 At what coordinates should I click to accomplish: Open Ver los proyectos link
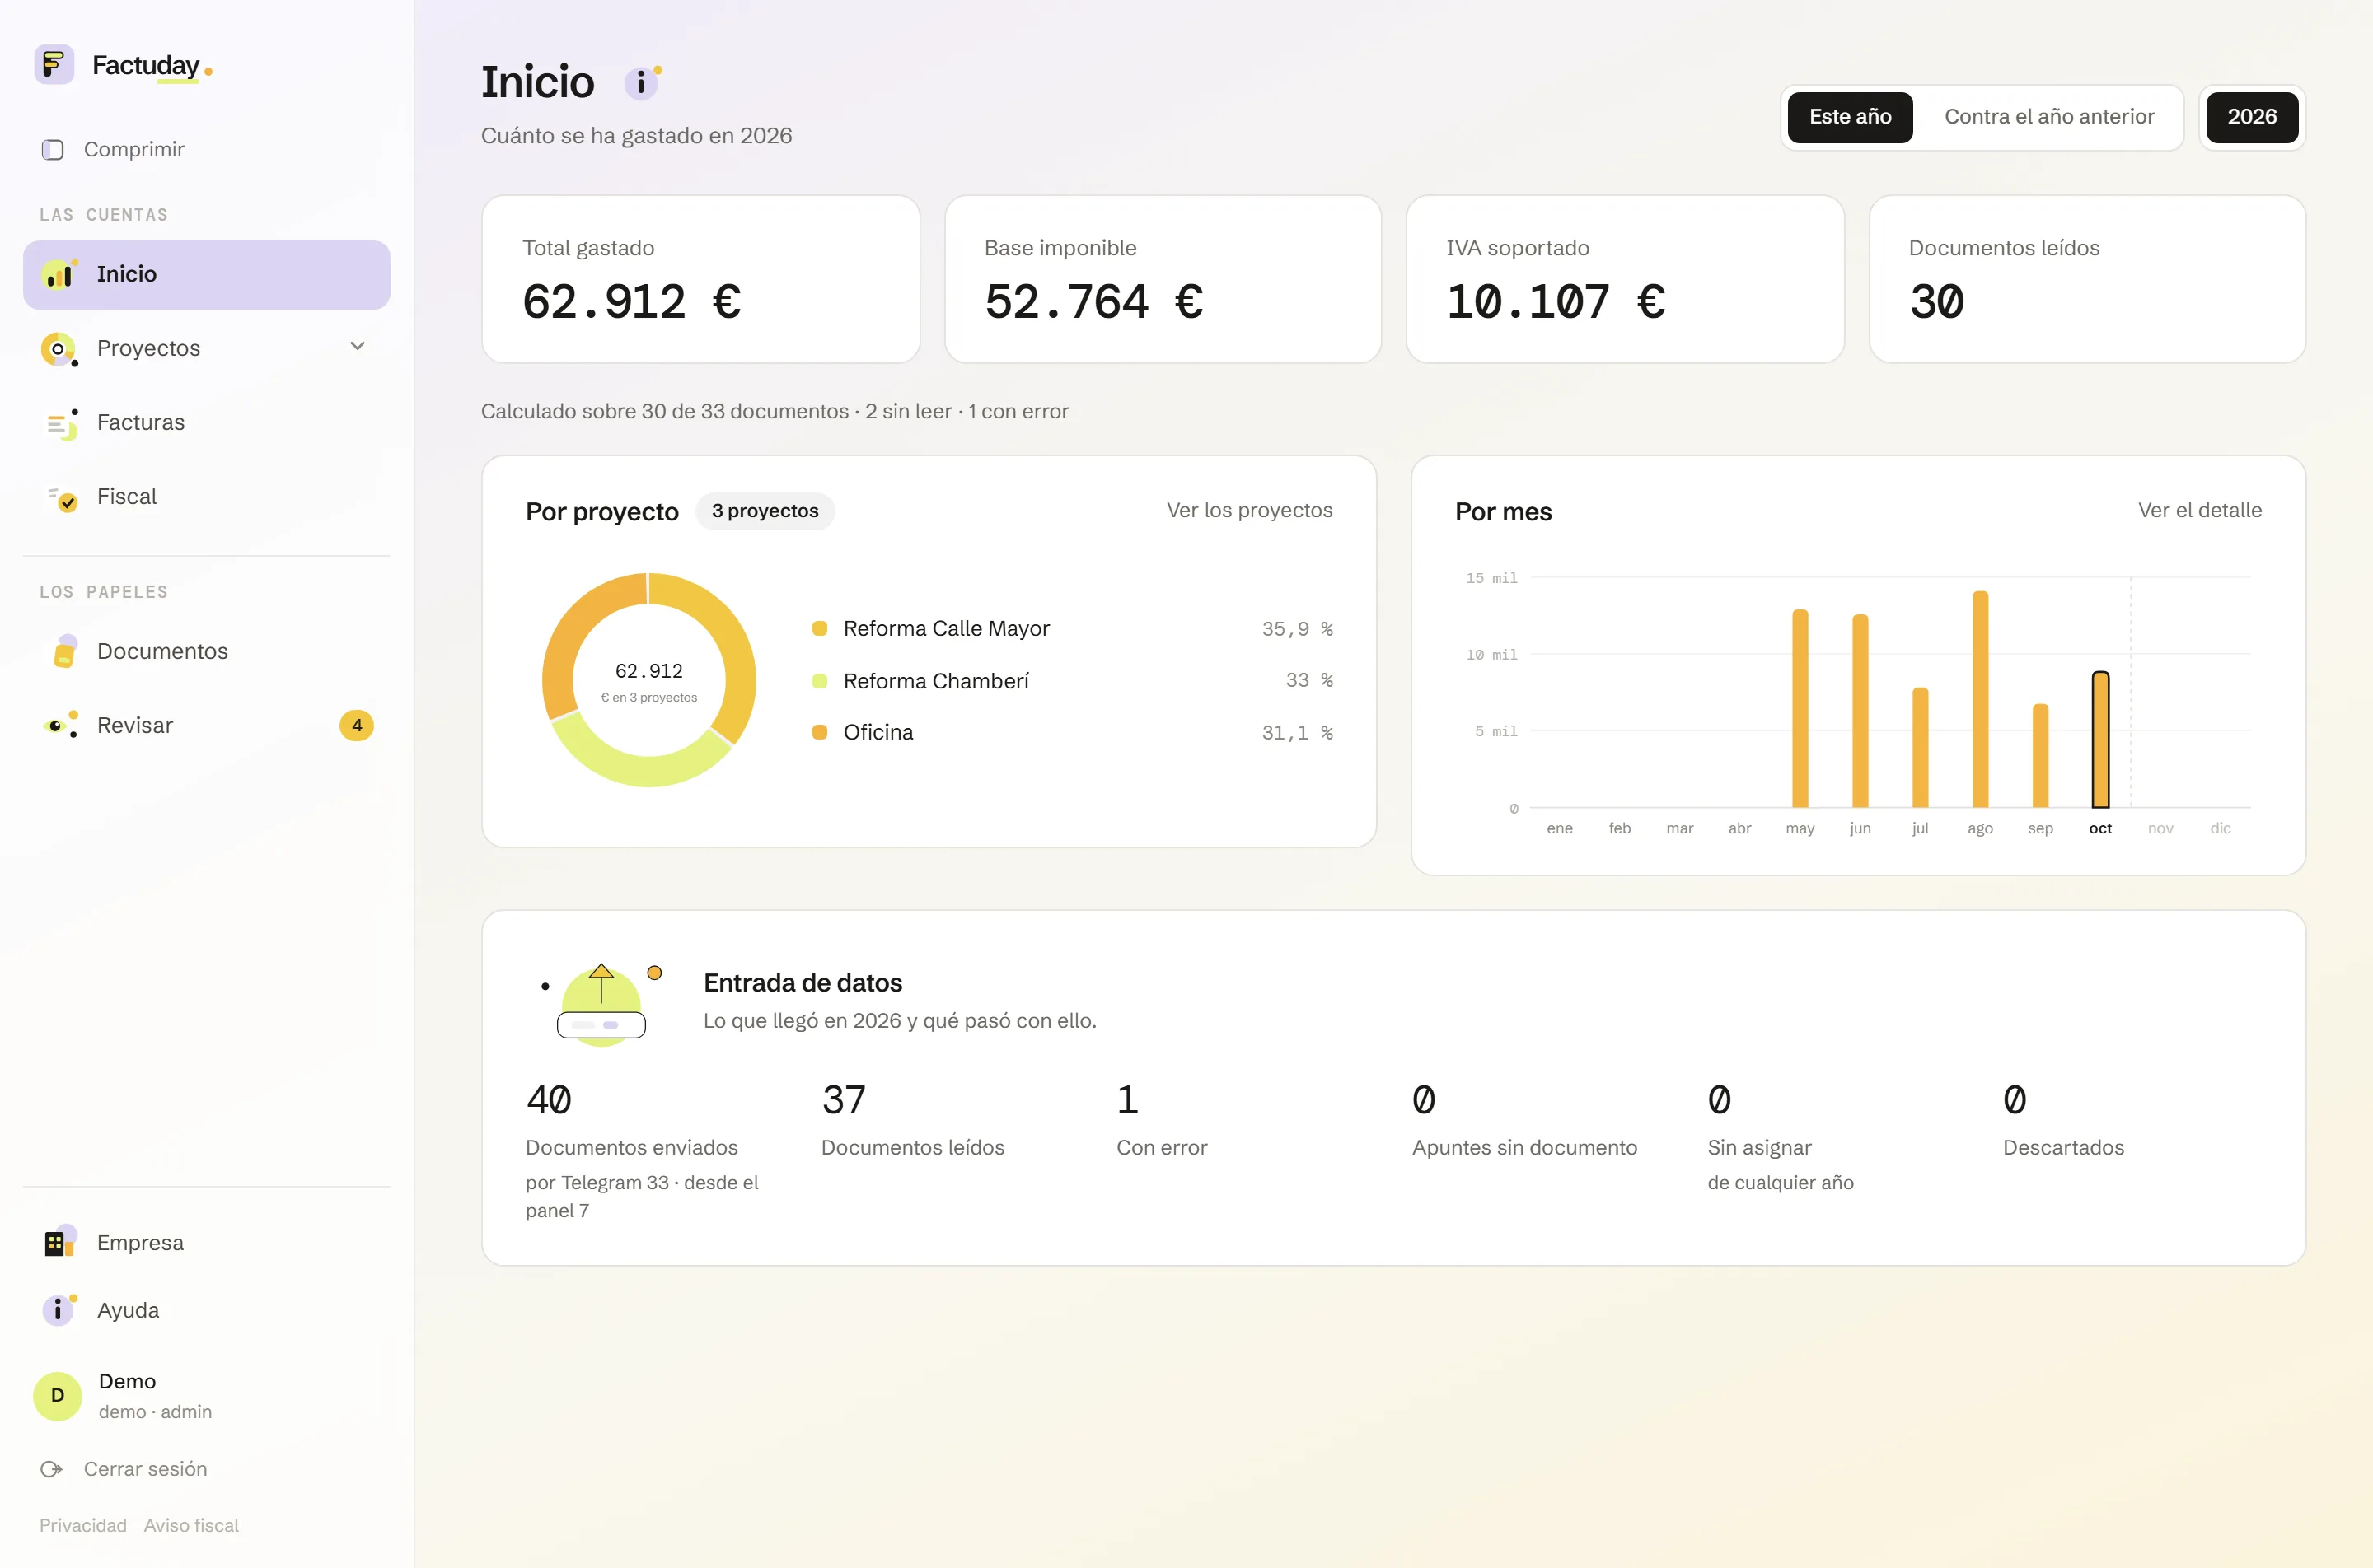[1249, 510]
